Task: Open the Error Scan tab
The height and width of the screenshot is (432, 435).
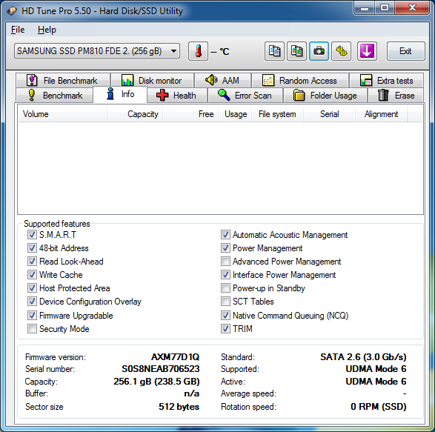Action: (245, 96)
